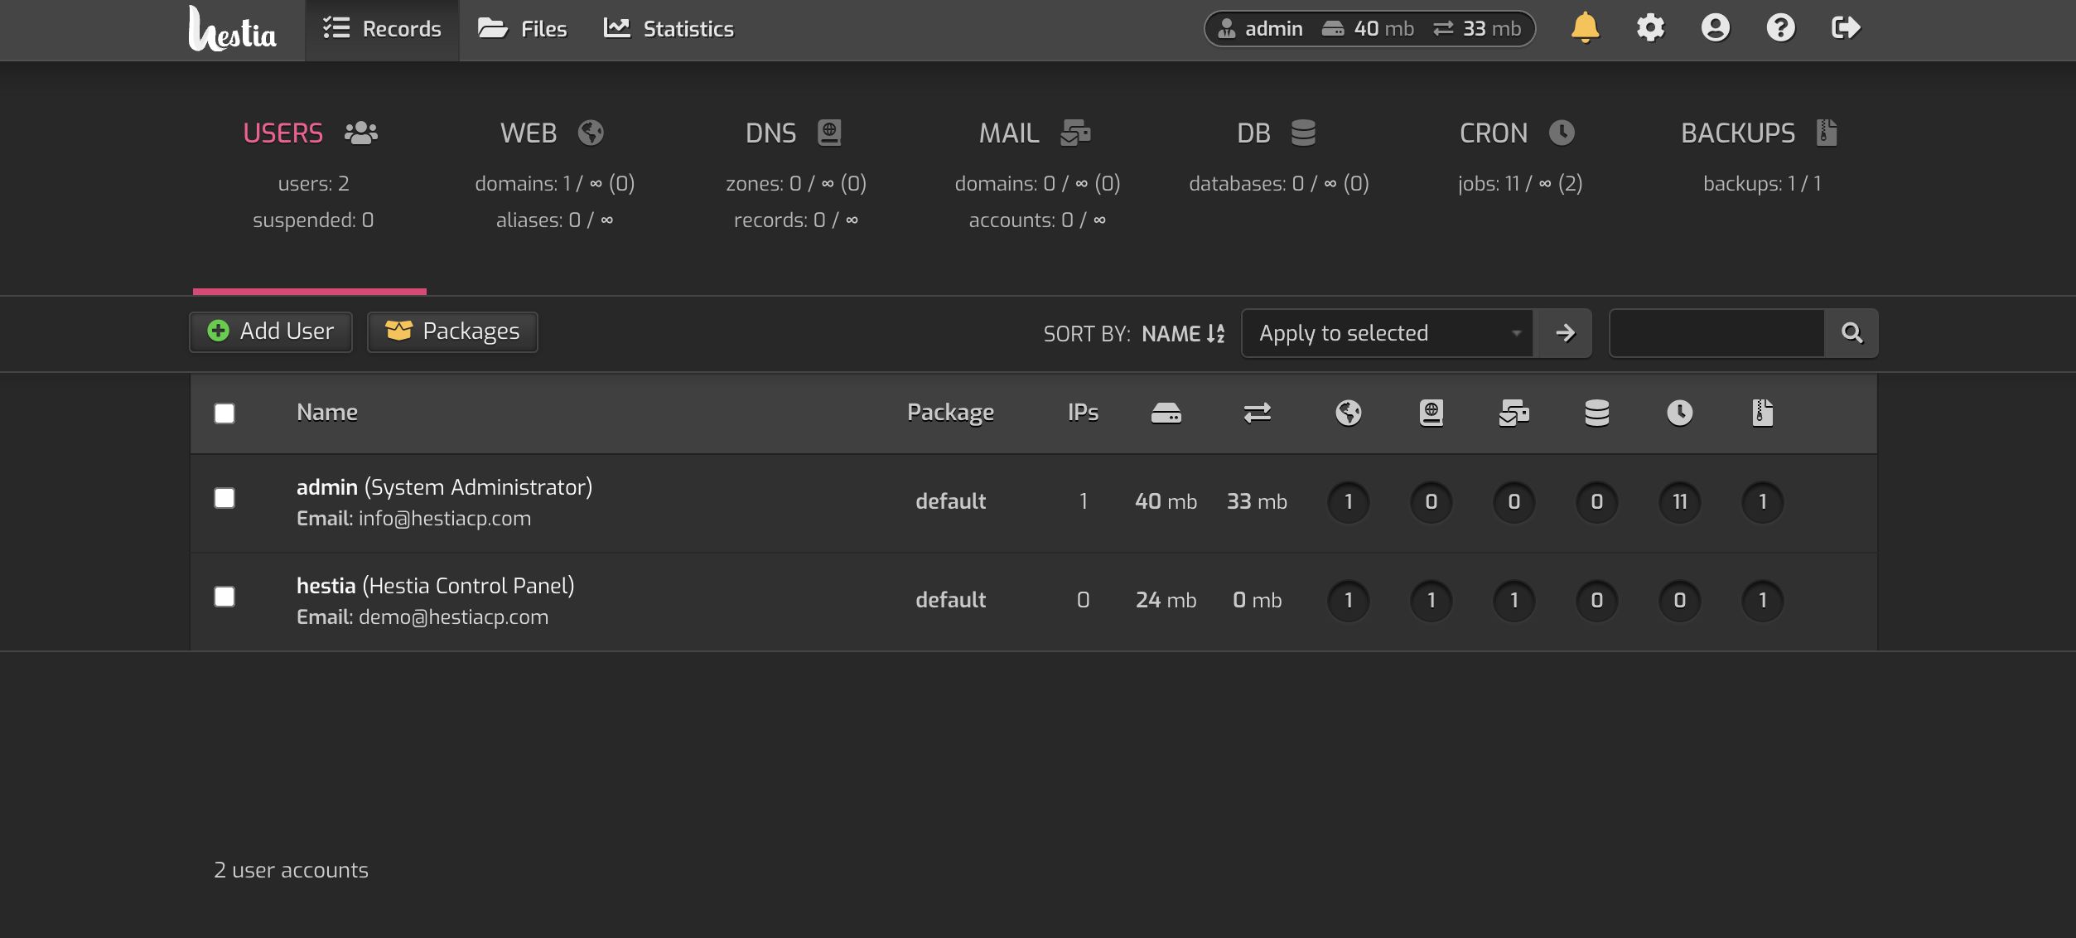
Task: Open the notifications bell icon
Action: tap(1584, 28)
